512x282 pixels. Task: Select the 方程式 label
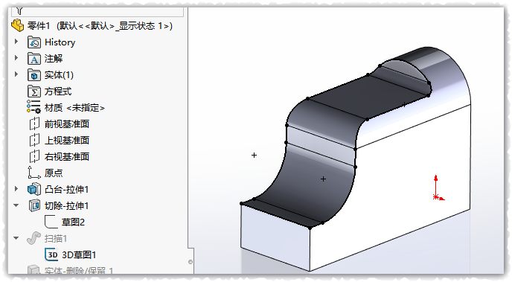click(x=58, y=92)
